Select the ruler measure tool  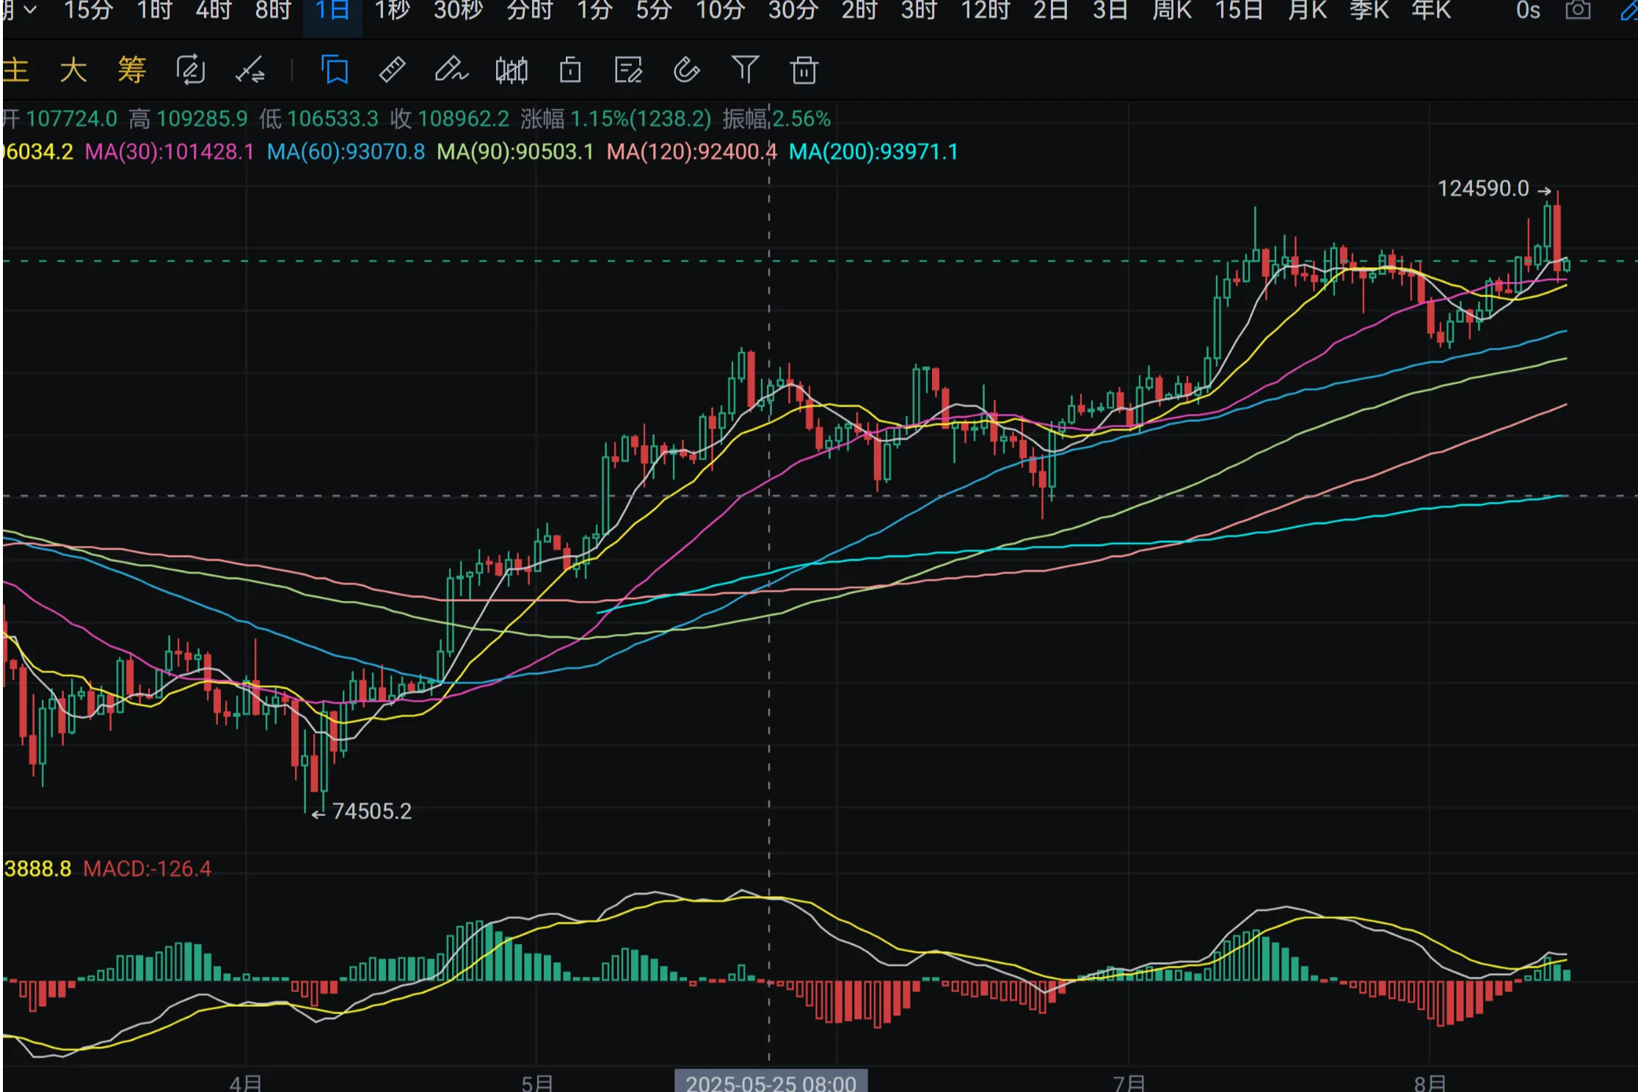click(x=393, y=70)
